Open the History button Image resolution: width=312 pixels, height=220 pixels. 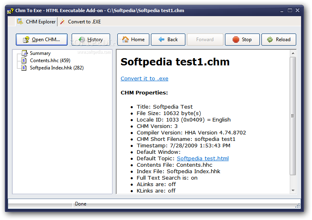[x=91, y=40]
